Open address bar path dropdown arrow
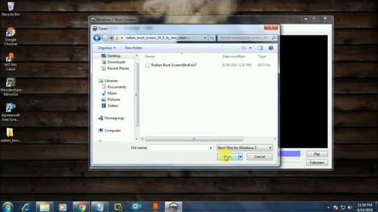Image resolution: width=378 pixels, height=212 pixels. tap(205, 38)
